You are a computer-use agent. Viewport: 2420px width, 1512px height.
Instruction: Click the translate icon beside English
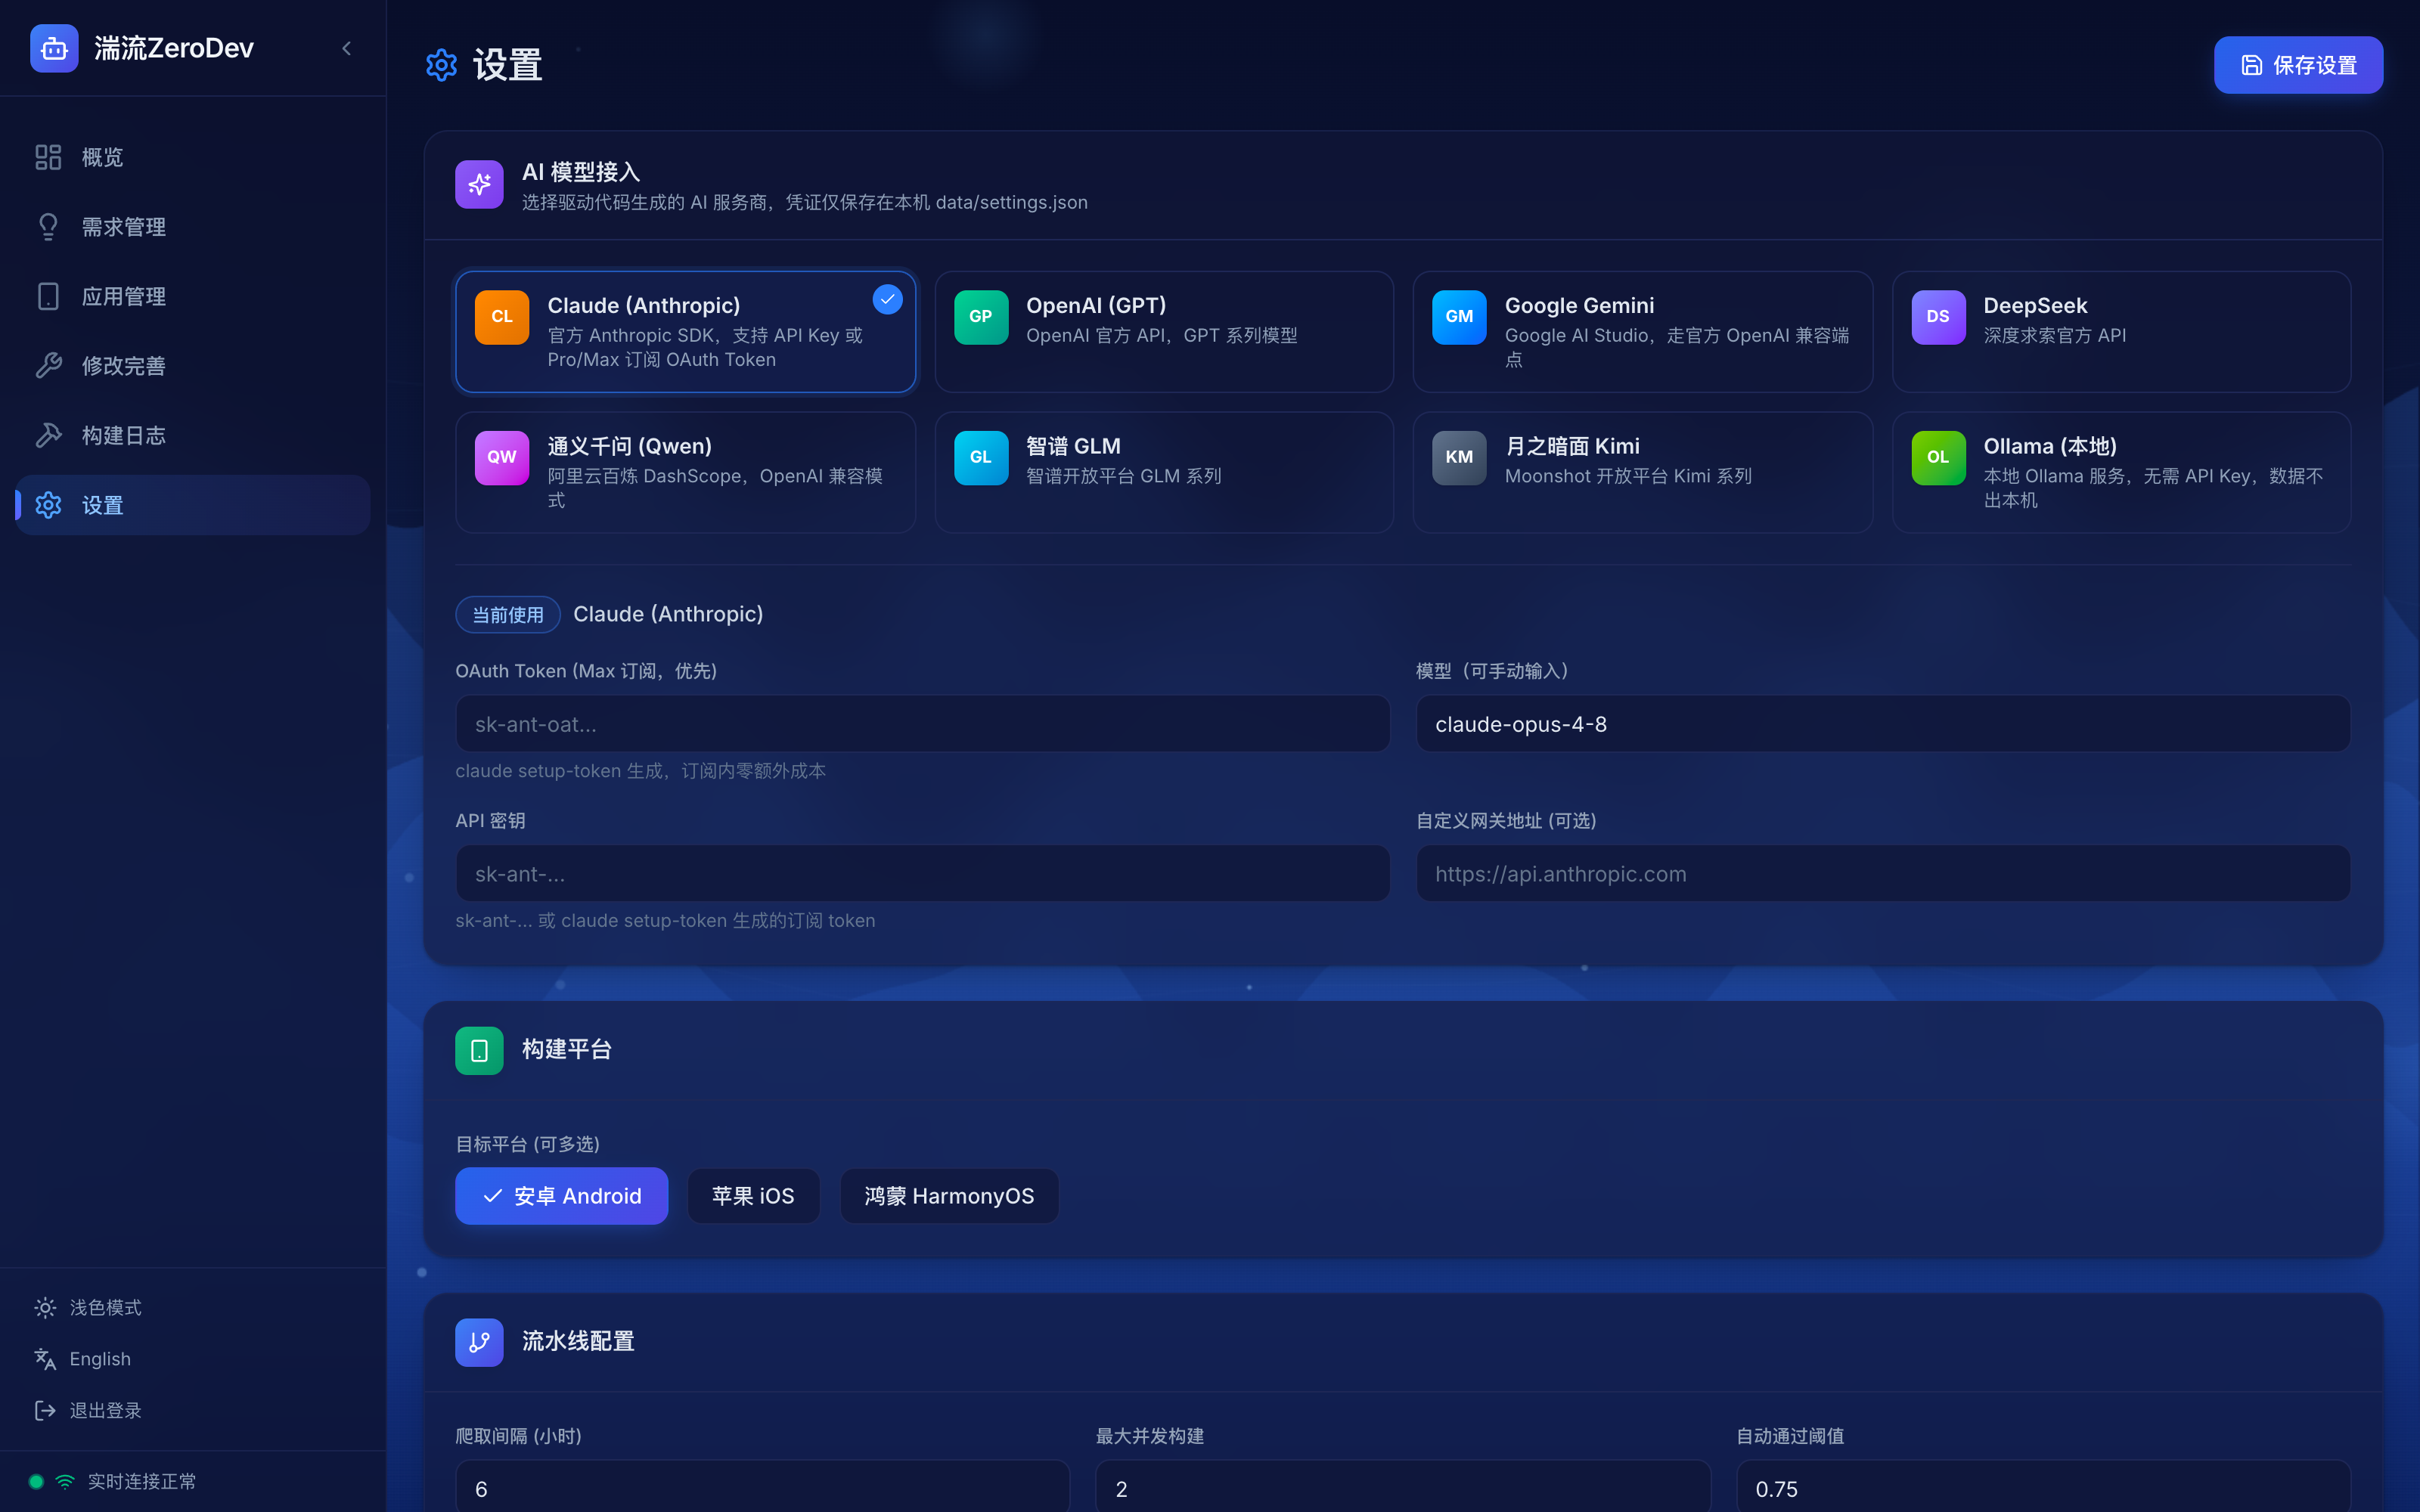click(45, 1359)
